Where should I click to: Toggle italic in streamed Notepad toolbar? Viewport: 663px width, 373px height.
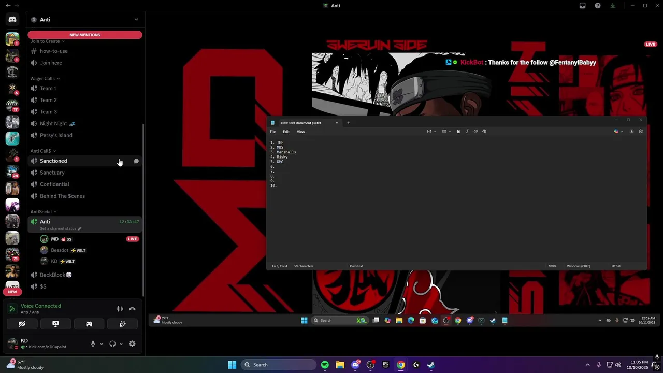coord(467,132)
